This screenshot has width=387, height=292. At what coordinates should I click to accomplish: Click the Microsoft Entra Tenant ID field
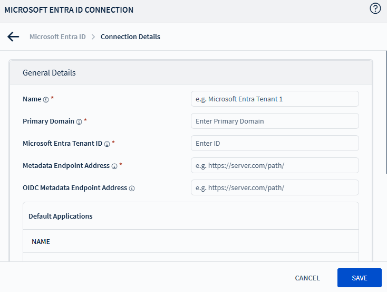[275, 143]
